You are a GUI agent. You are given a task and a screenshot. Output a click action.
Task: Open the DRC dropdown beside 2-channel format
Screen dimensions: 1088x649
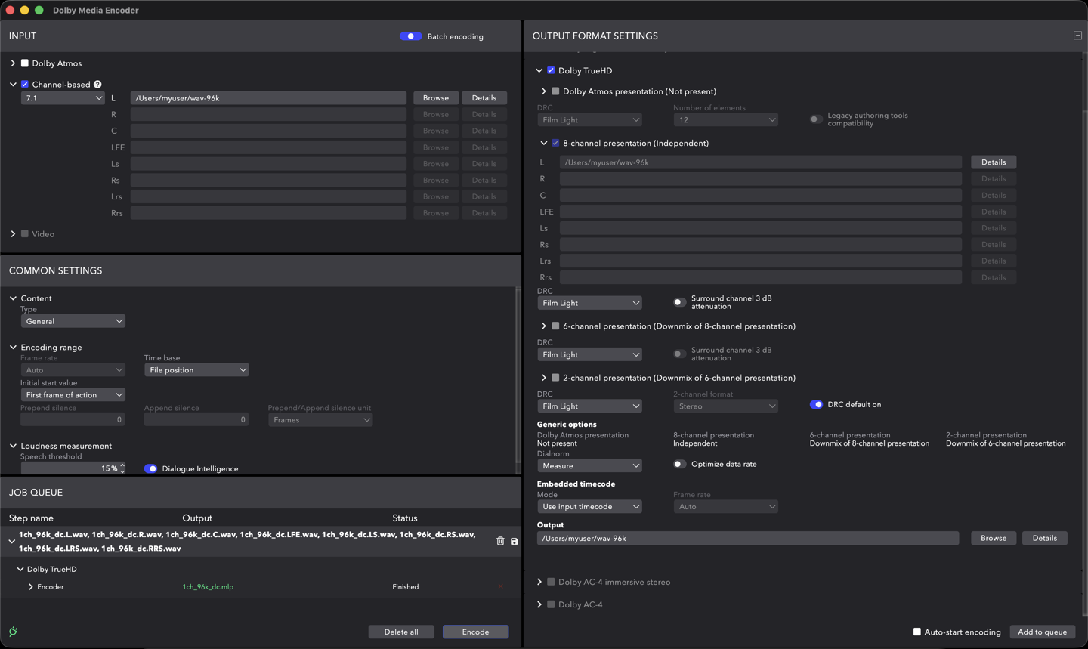pos(589,406)
